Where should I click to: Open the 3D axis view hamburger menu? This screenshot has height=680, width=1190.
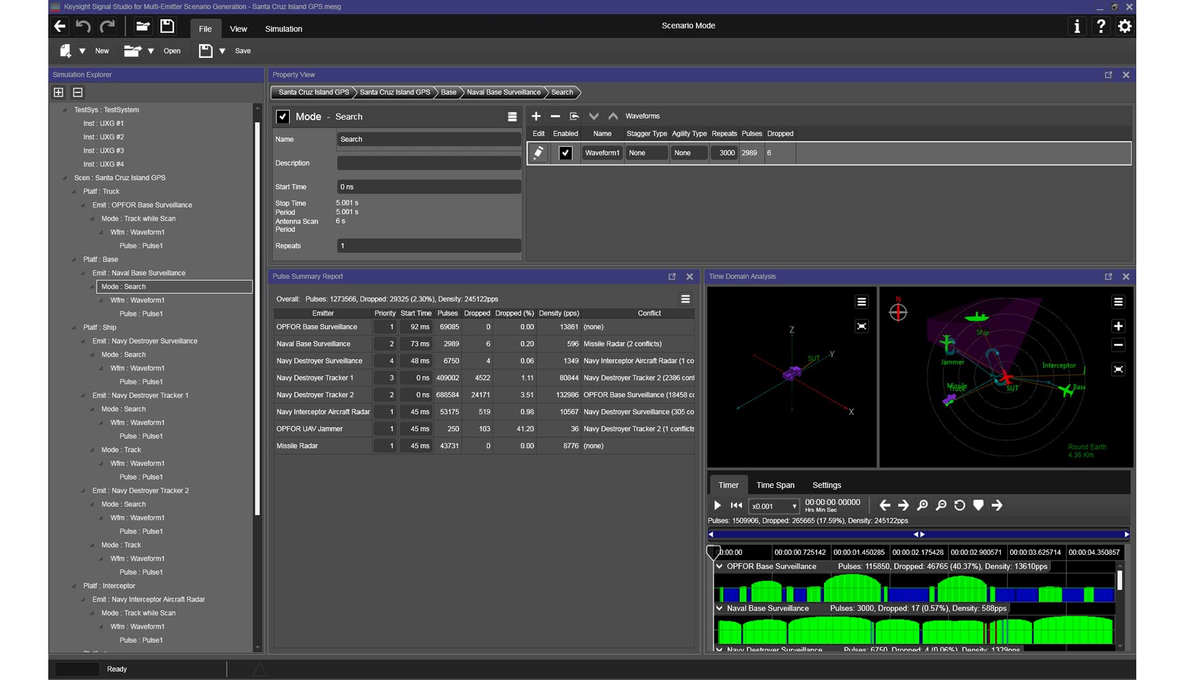pos(862,302)
